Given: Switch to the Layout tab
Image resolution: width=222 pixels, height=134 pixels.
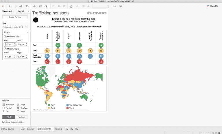Looking at the screenshot, I should 21,11.
